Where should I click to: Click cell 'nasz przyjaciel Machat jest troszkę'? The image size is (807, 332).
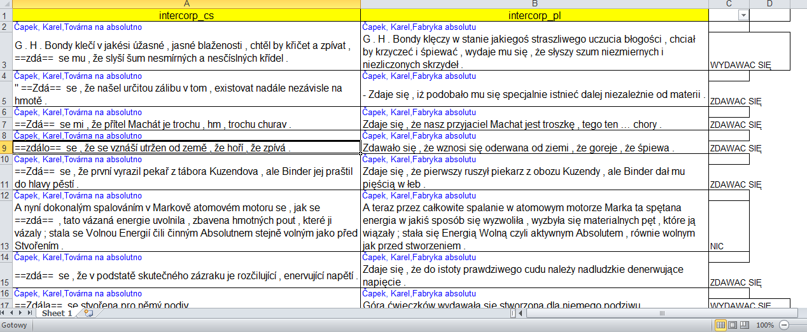click(x=535, y=124)
